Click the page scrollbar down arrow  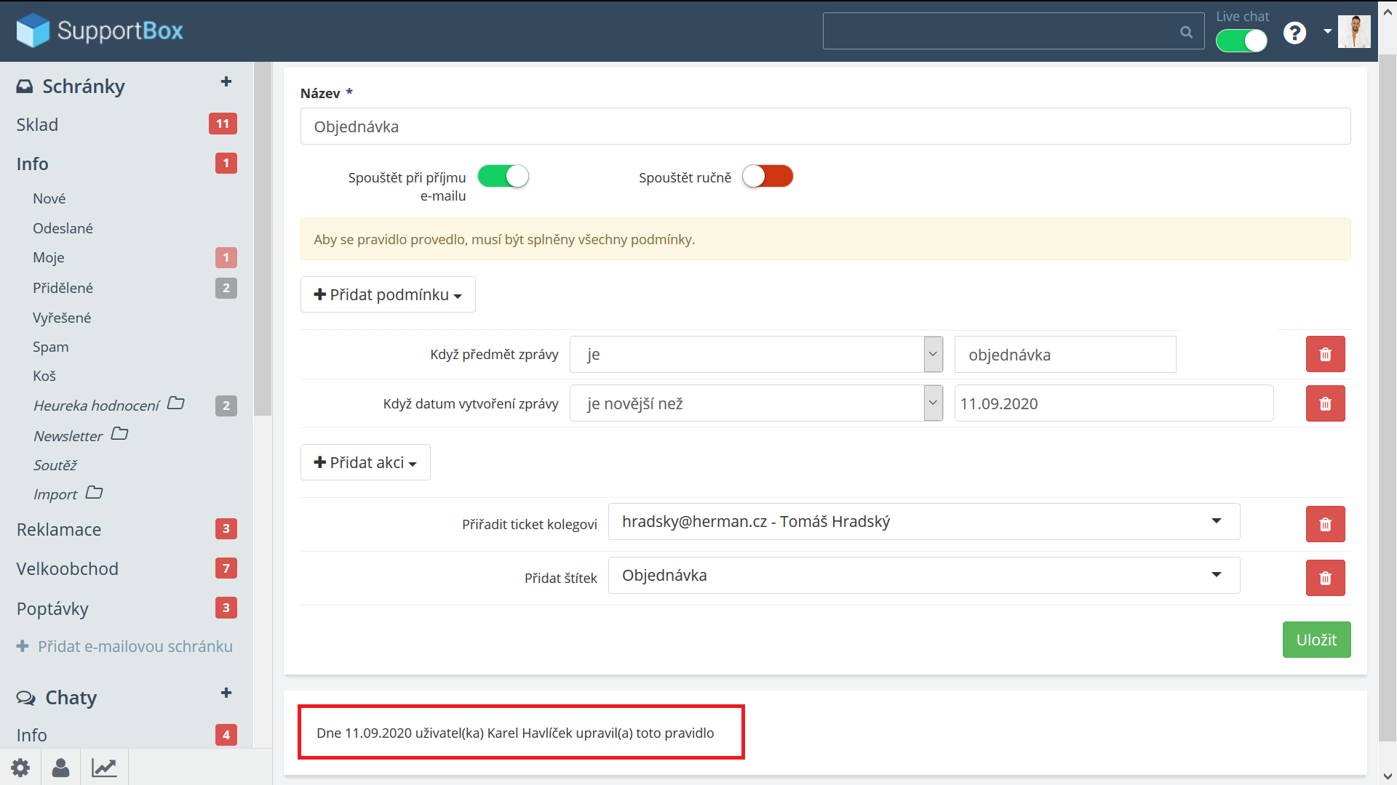click(1388, 776)
